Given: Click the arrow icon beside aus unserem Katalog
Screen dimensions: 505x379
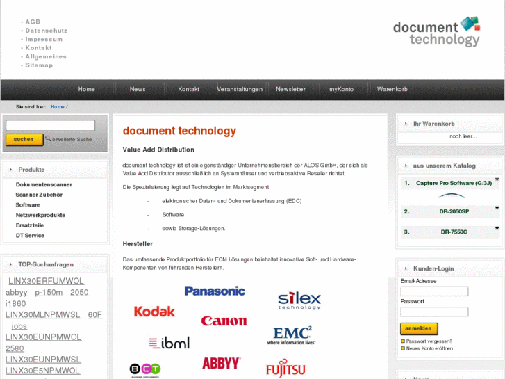Looking at the screenshot, I should tap(406, 166).
